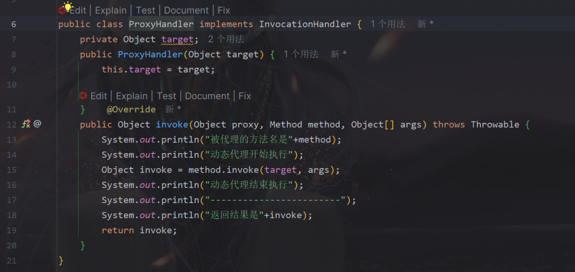Viewport: 575px width, 272px height.
Task: Click the @ gutter marker on line 12
Action: click(x=37, y=124)
